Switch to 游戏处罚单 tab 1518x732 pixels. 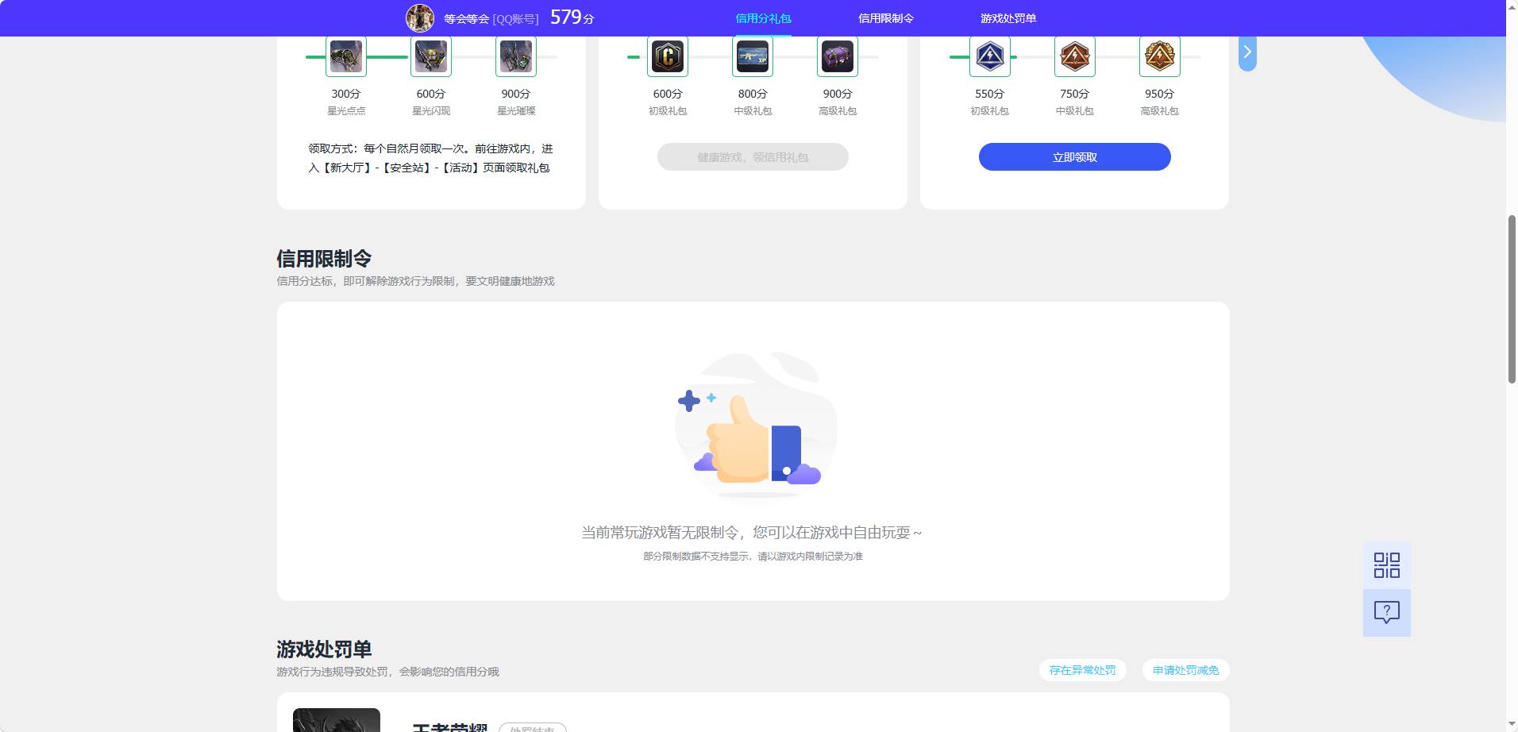1008,18
